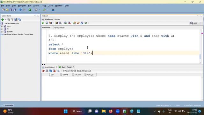204x115 pixels.
Task: Click the Rollback icon in worksheet toolbar
Action: coord(69,23)
